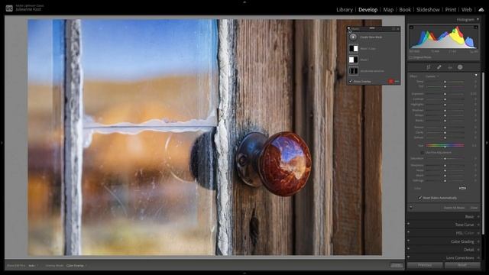Viewport: 489px width, 275px height.
Task: Adjust the Highlights slider
Action: (x=445, y=105)
